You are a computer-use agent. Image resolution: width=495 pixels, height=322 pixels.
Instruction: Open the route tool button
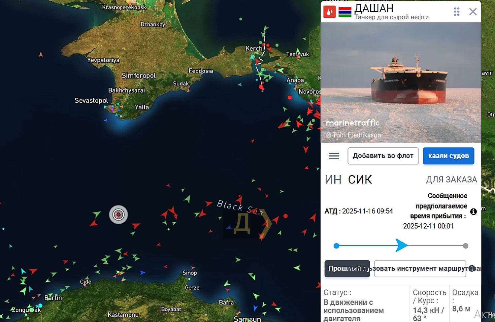(x=420, y=269)
